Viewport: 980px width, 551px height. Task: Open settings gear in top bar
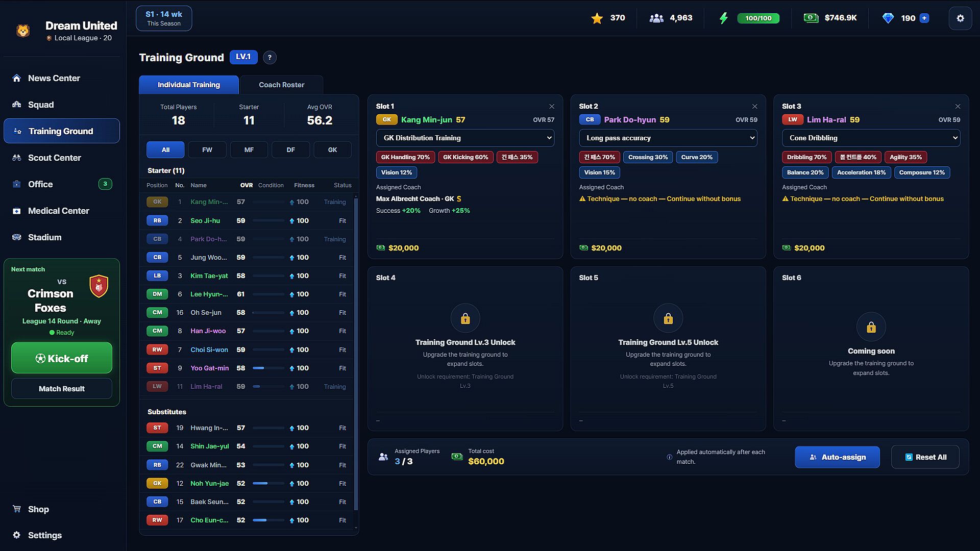pyautogui.click(x=960, y=18)
